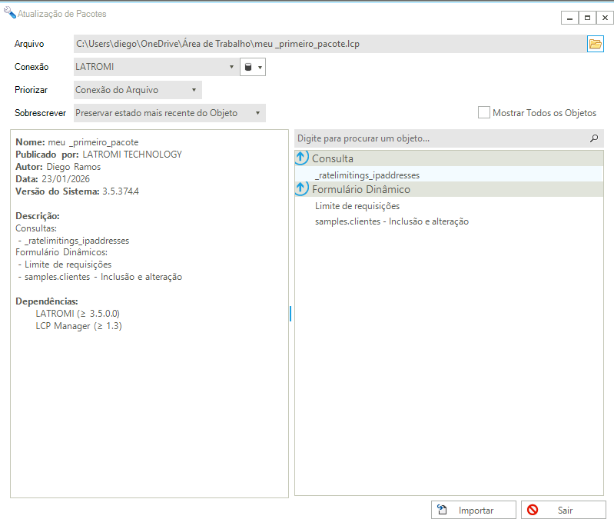The width and height of the screenshot is (614, 529).
Task: Collapse the Consulta group arrow icon
Action: pyautogui.click(x=302, y=158)
